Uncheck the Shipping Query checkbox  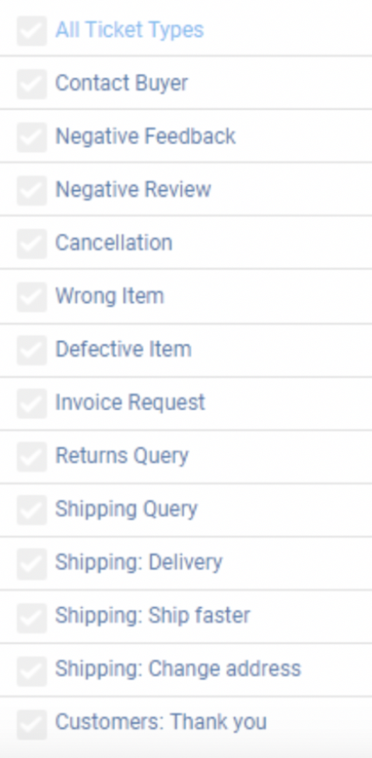32,510
